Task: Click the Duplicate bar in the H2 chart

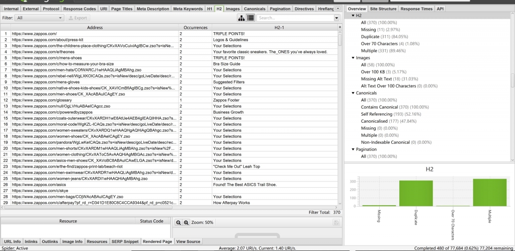Action: click(x=416, y=193)
